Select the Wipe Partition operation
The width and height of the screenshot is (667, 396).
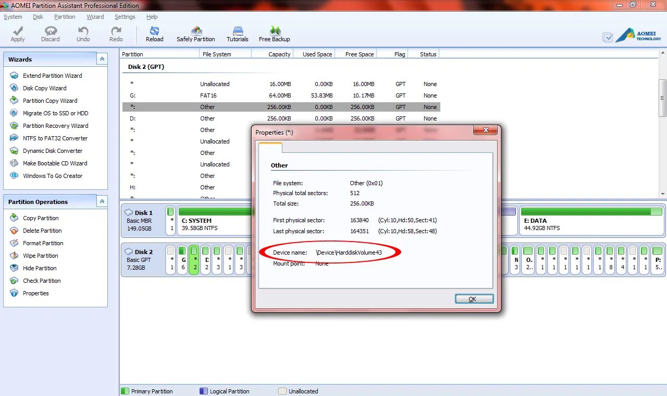pos(40,256)
